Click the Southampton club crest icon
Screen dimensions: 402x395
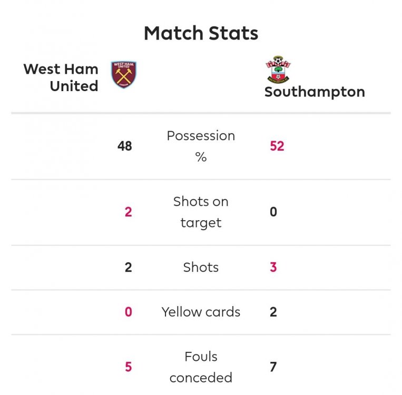(x=278, y=69)
